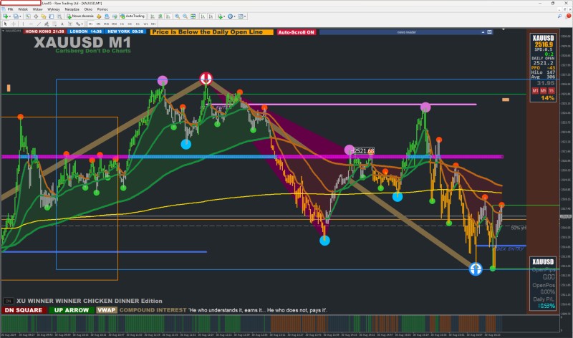Click the 2521.68 price label on chart
Image resolution: width=573 pixels, height=338 pixels.
tap(364, 151)
